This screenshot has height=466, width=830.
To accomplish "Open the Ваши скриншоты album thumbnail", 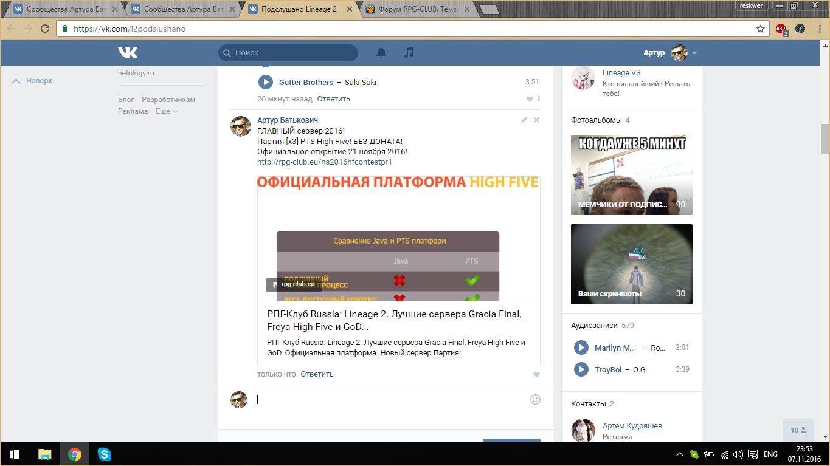I will point(632,264).
